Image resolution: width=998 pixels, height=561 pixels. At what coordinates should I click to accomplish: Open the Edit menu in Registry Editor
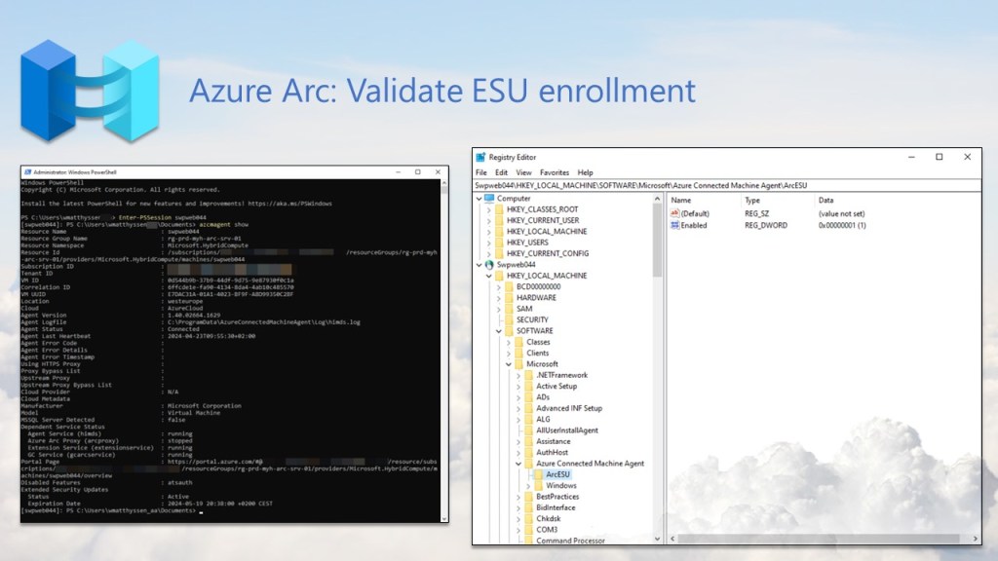[x=501, y=172]
